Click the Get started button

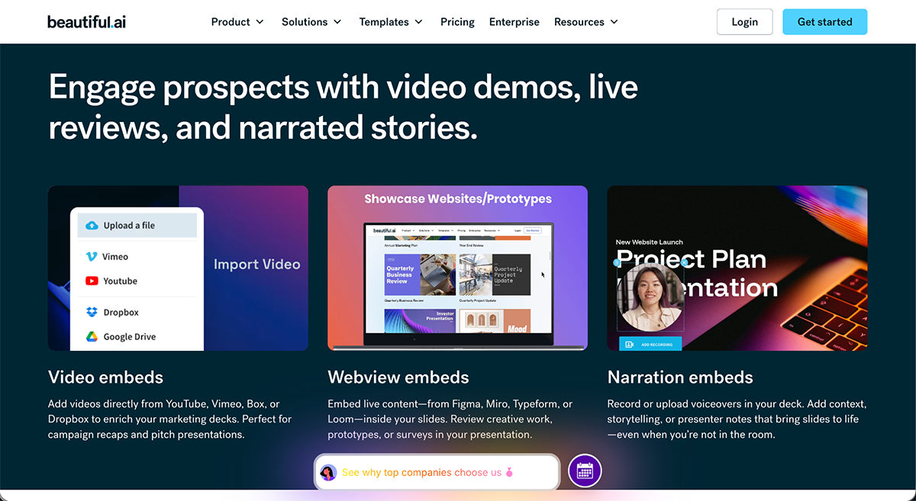(x=824, y=22)
